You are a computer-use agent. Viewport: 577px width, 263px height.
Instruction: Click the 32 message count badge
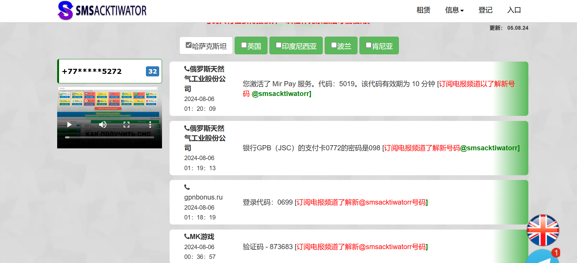(x=153, y=71)
